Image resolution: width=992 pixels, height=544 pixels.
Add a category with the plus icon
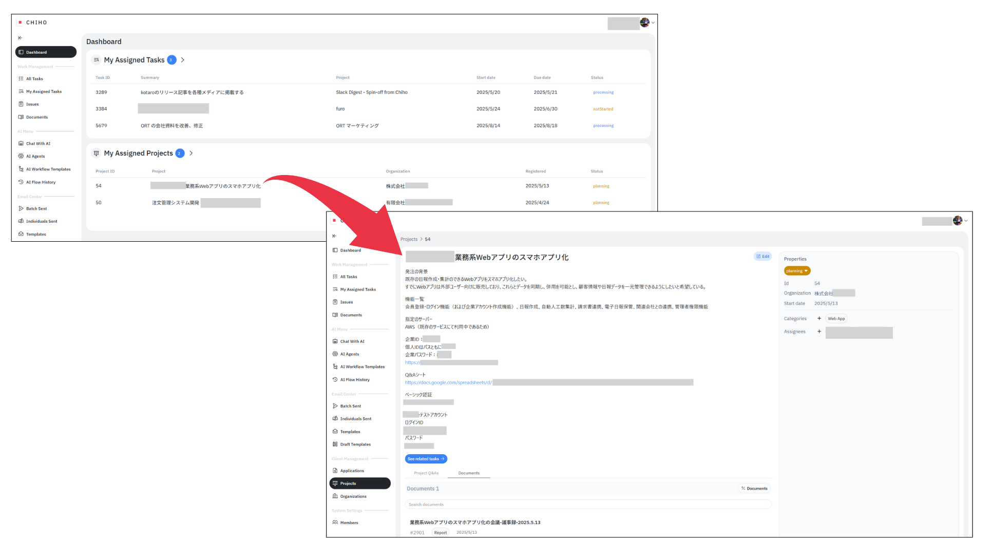click(x=819, y=319)
